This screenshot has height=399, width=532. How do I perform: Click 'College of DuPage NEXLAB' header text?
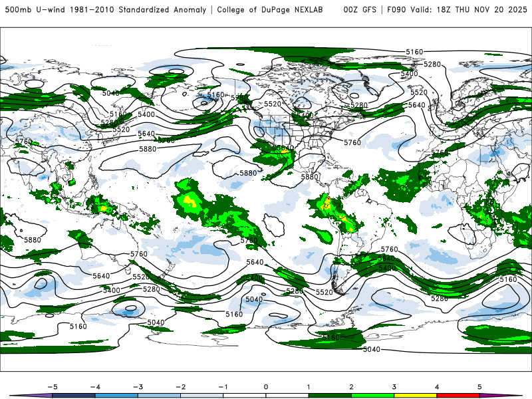pos(270,9)
